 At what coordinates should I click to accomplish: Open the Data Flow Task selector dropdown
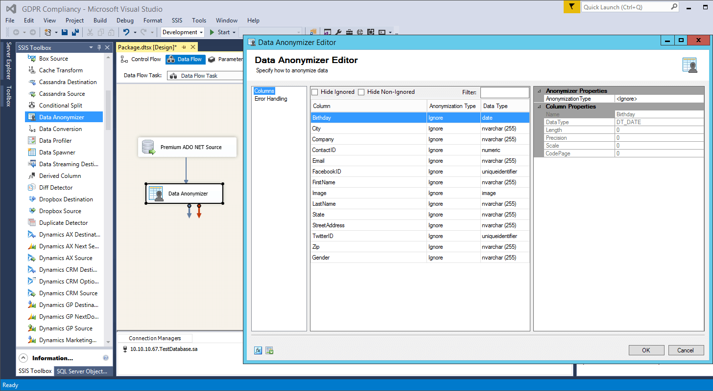tap(205, 76)
